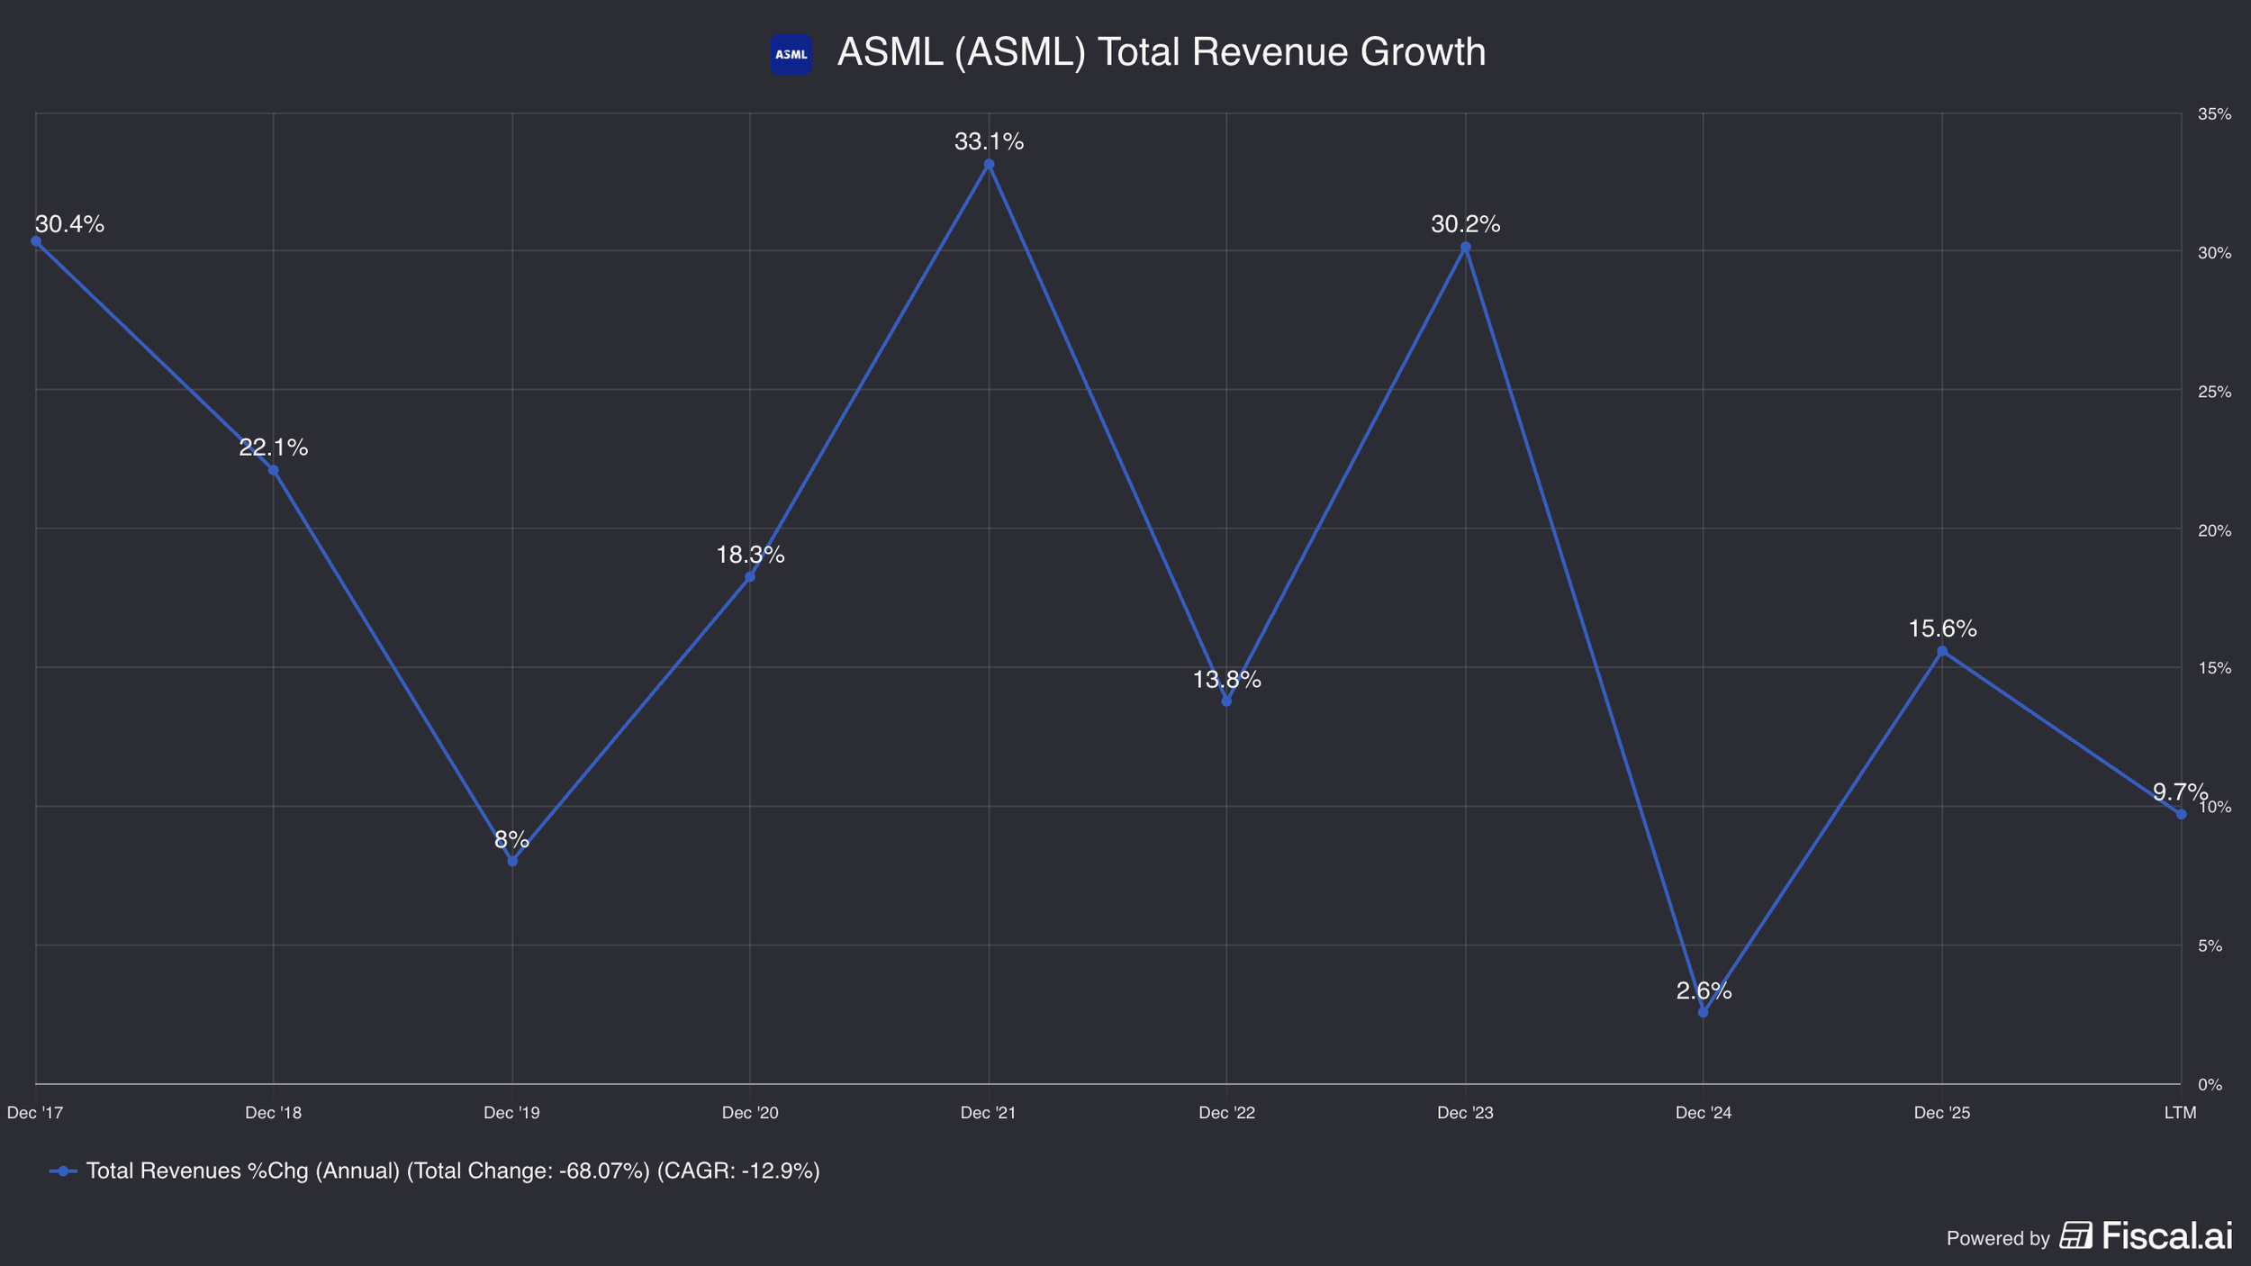Click the 22.1% value label
Image resolution: width=2251 pixels, height=1266 pixels.
(274, 448)
